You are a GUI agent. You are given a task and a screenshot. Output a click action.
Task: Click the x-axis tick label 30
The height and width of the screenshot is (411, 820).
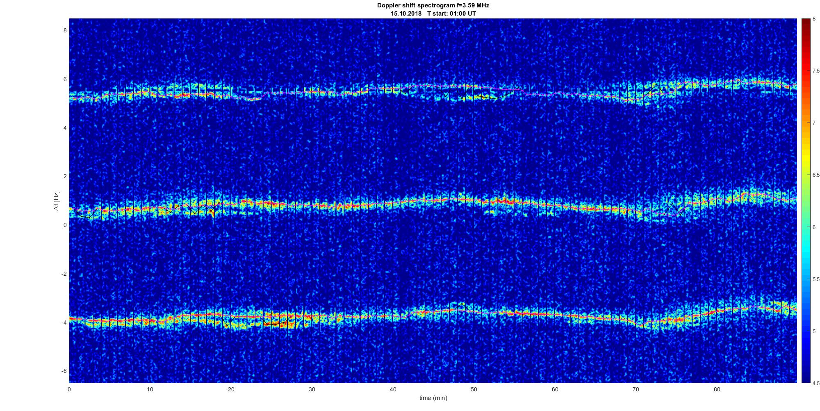pyautogui.click(x=312, y=389)
